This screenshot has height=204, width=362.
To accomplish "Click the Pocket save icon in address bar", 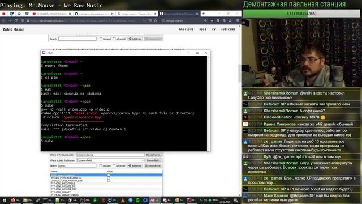I will point(150,20).
